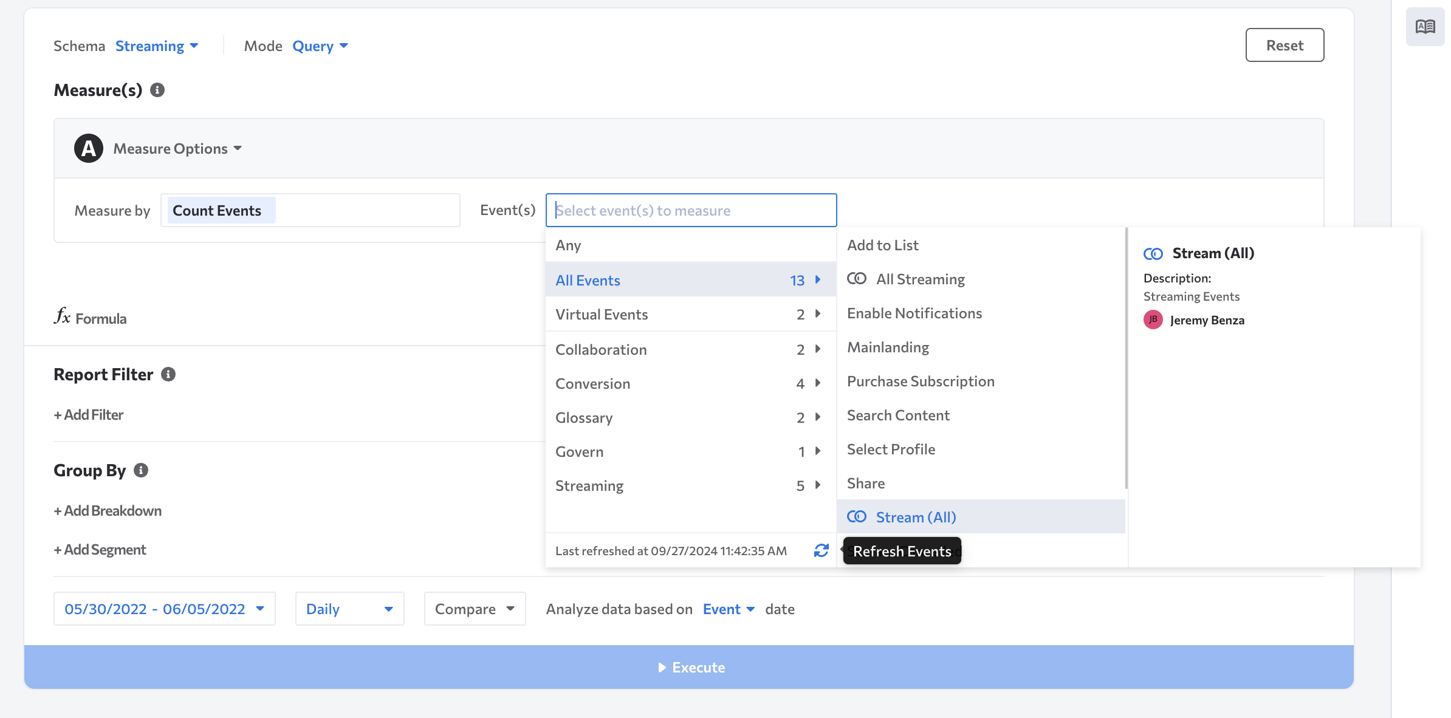The width and height of the screenshot is (1451, 718).
Task: Expand the Streaming schema dropdown
Action: [x=157, y=44]
